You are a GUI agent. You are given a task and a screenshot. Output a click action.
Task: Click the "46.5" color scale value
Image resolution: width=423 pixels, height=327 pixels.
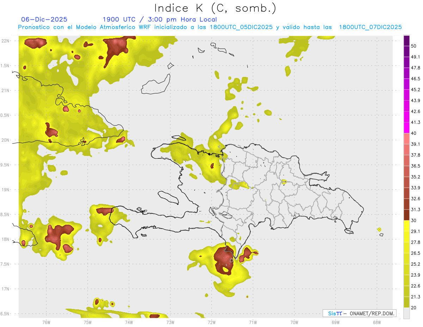[x=416, y=79]
